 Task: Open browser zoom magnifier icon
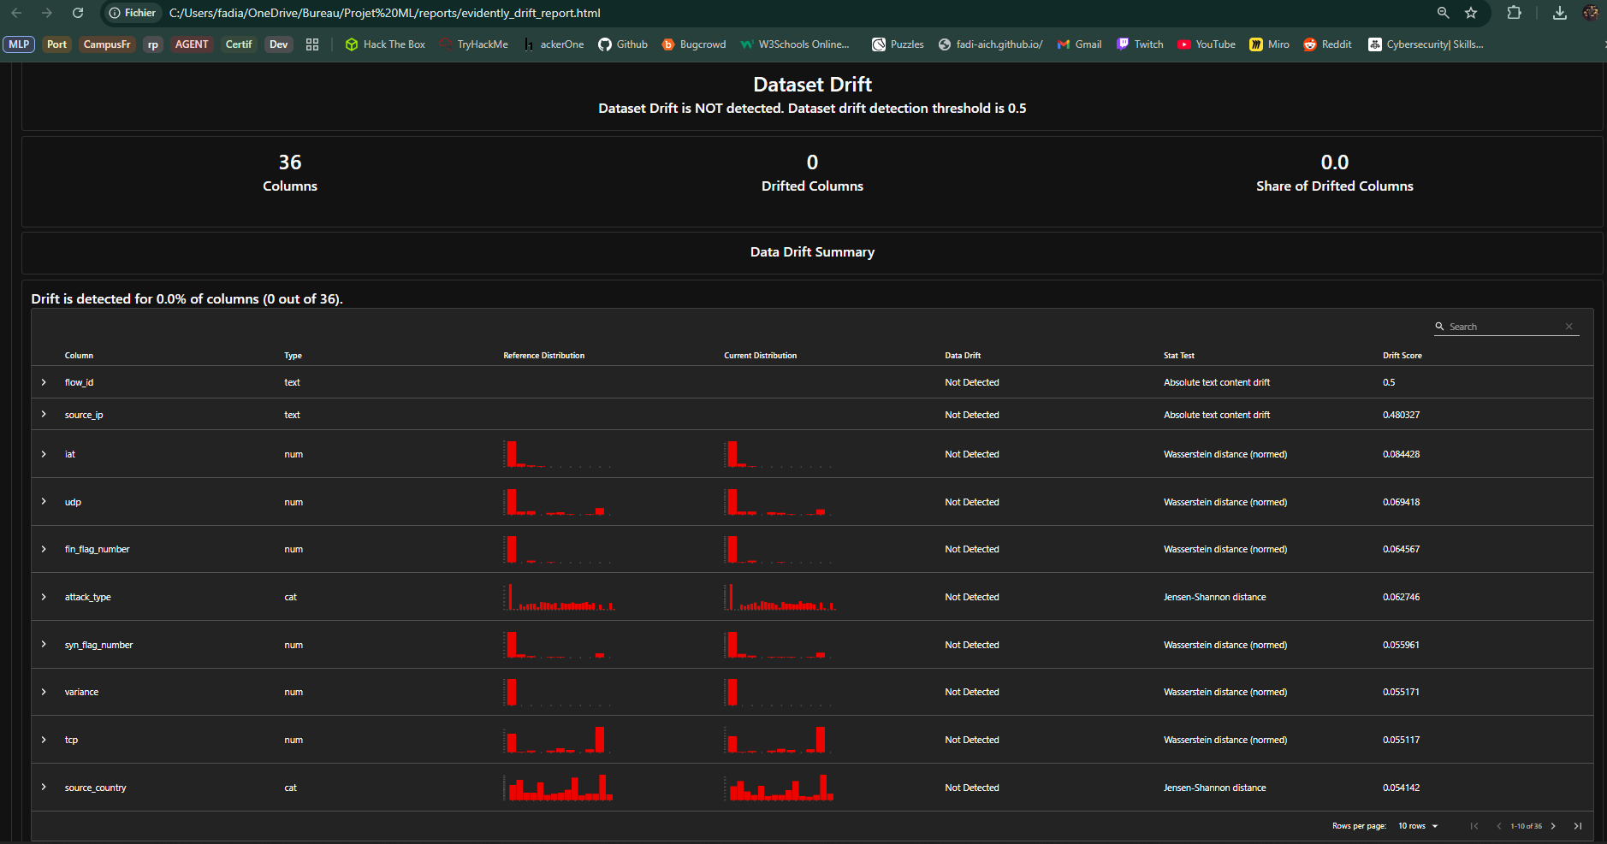[x=1444, y=13]
